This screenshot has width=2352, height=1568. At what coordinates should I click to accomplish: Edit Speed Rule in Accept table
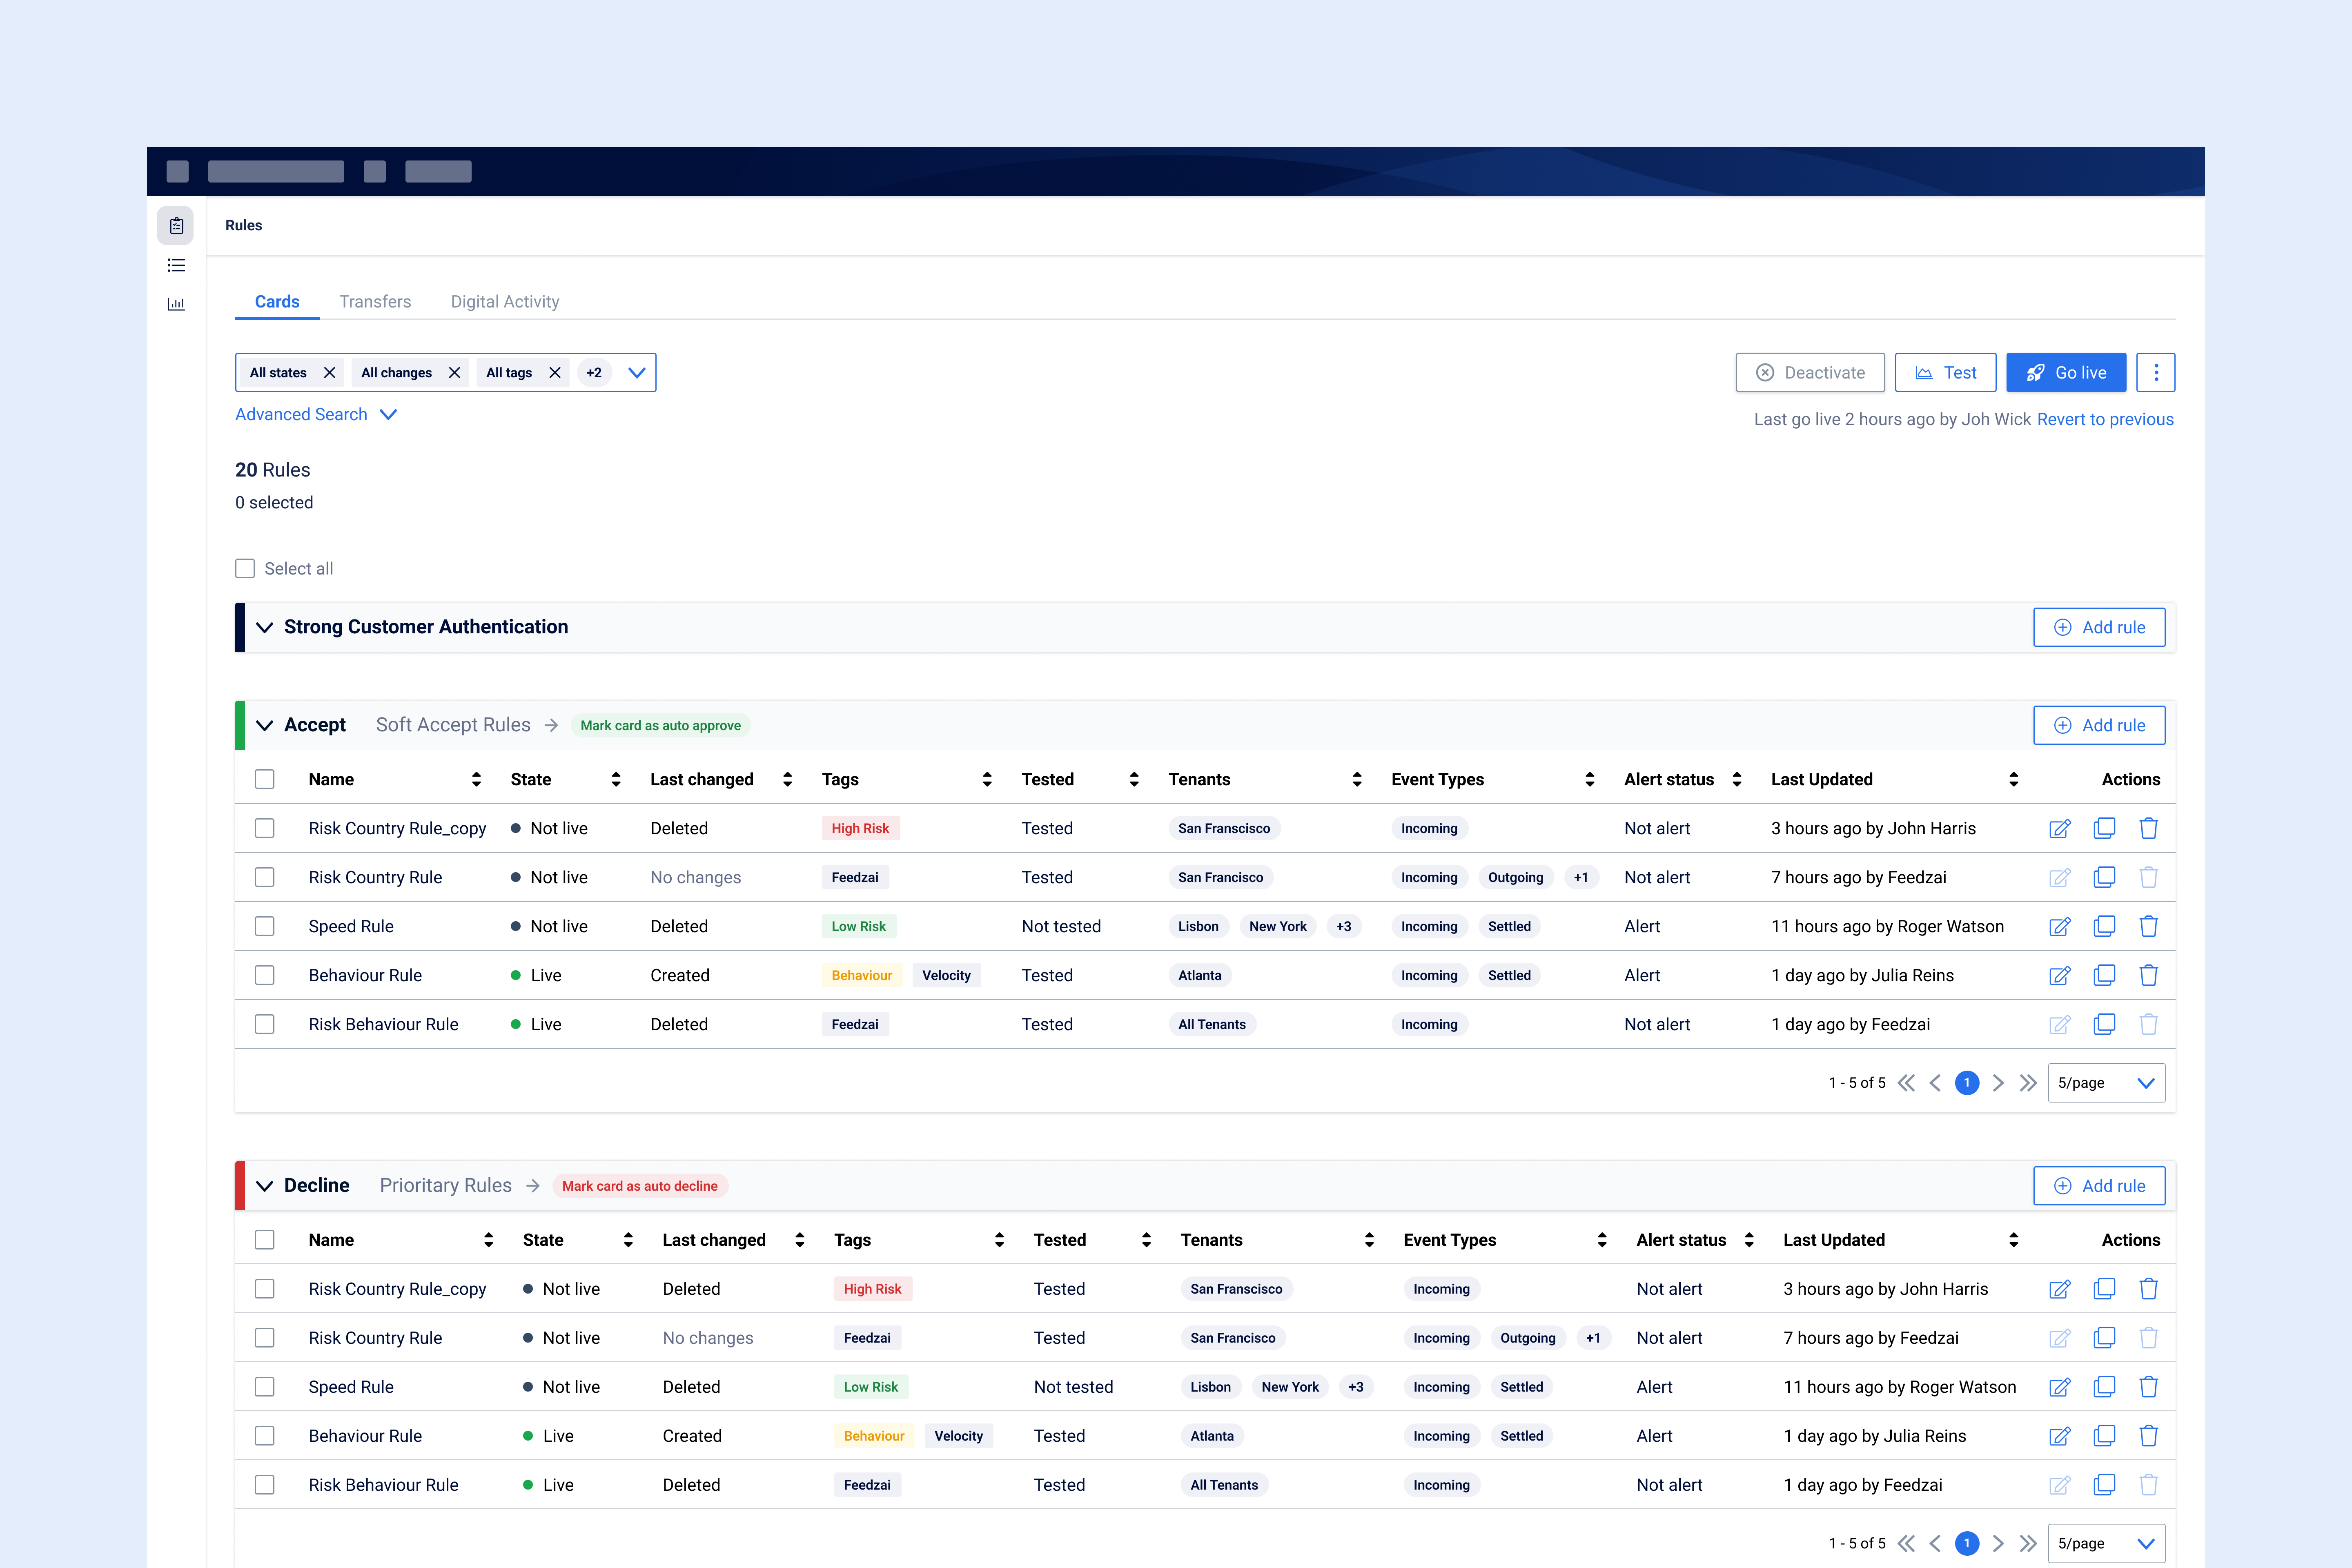pos(2060,926)
